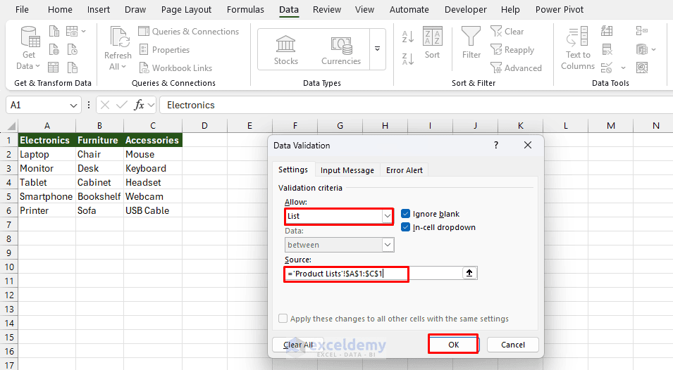Image resolution: width=673 pixels, height=370 pixels.
Task: Click the formula bar confirm checkmark
Action: [122, 105]
